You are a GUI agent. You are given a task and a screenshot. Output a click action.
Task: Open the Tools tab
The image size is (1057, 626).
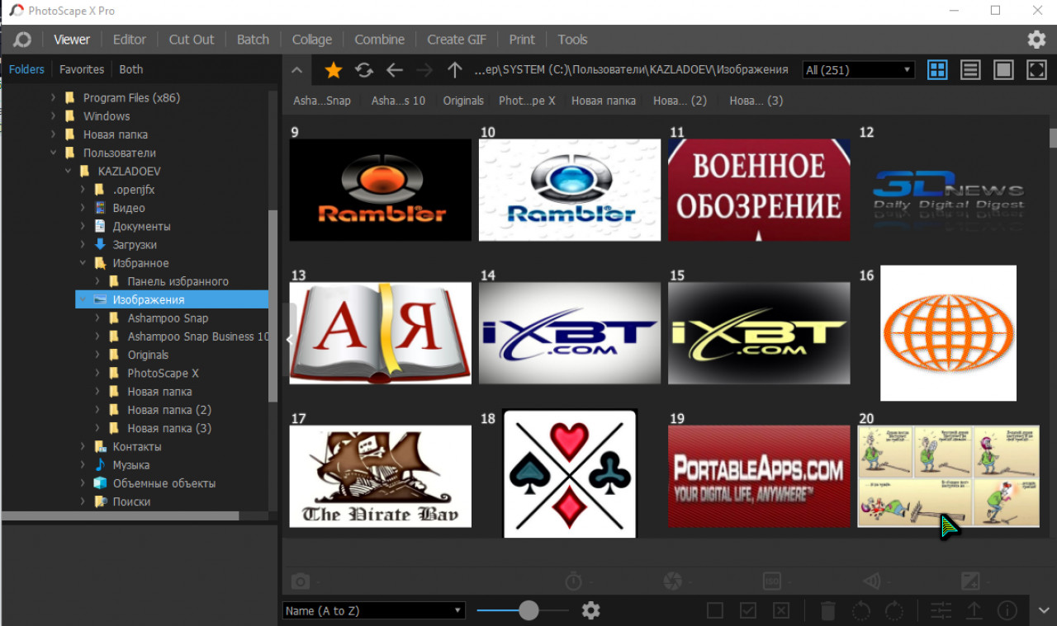pos(572,40)
